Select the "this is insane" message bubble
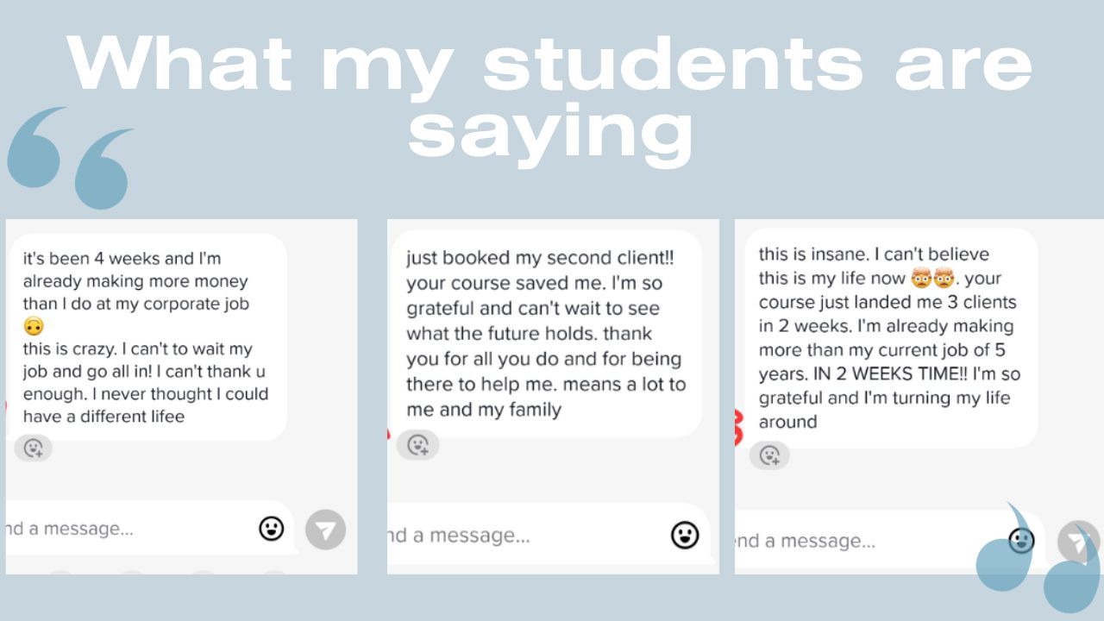 click(888, 337)
